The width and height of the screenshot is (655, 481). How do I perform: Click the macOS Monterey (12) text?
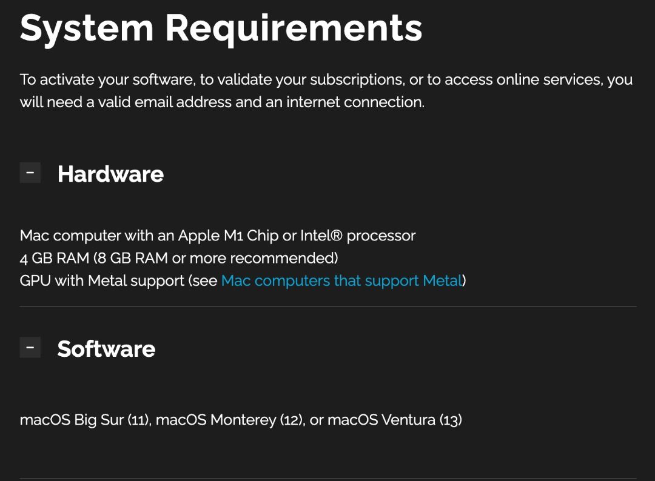[x=229, y=420]
